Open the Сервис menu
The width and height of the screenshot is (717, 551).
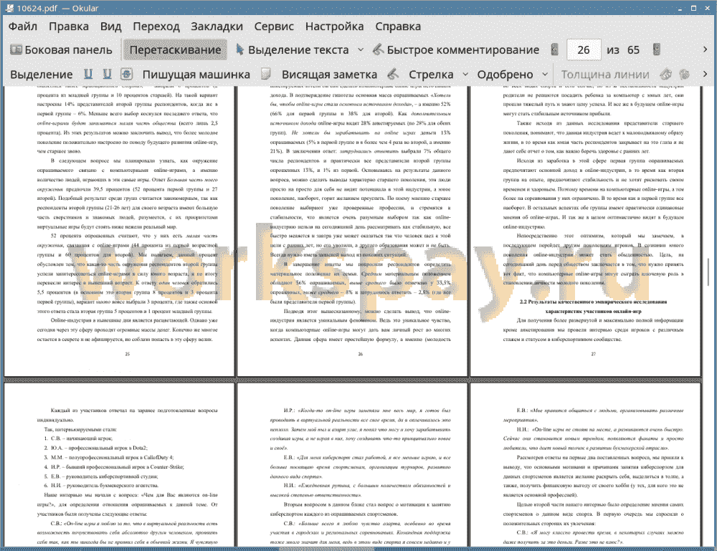coord(274,27)
